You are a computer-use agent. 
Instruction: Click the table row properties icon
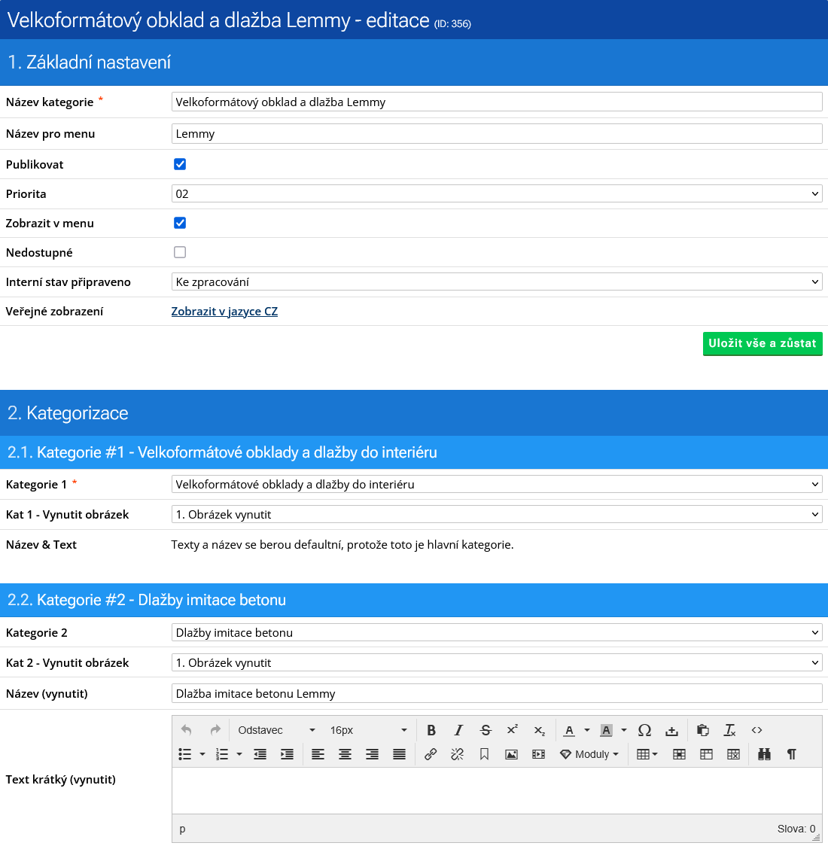coord(706,754)
